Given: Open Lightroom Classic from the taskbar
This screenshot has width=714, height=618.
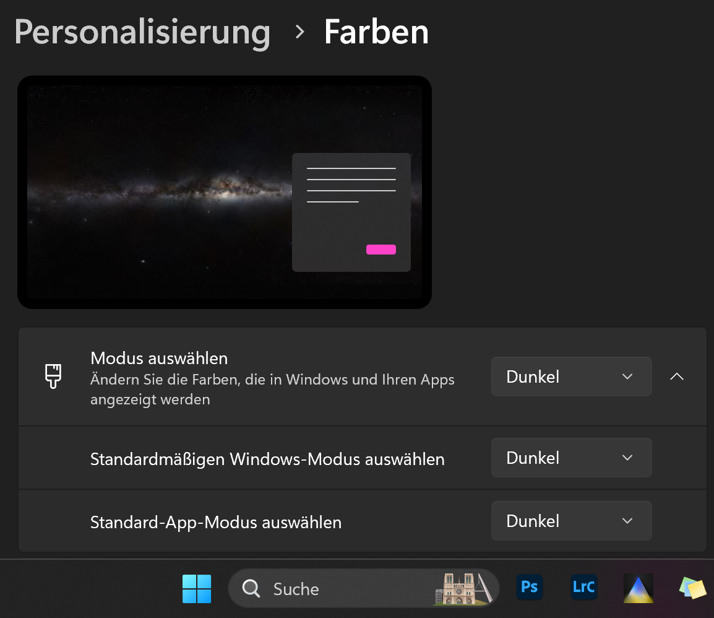Looking at the screenshot, I should pos(583,588).
